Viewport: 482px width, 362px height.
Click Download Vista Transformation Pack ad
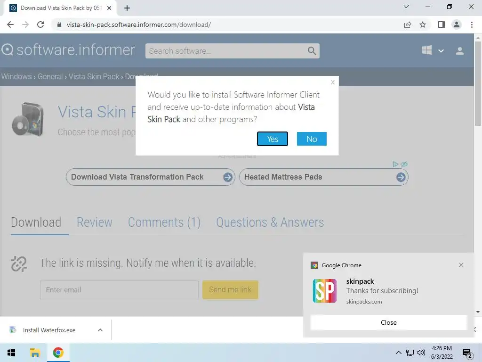pyautogui.click(x=150, y=177)
